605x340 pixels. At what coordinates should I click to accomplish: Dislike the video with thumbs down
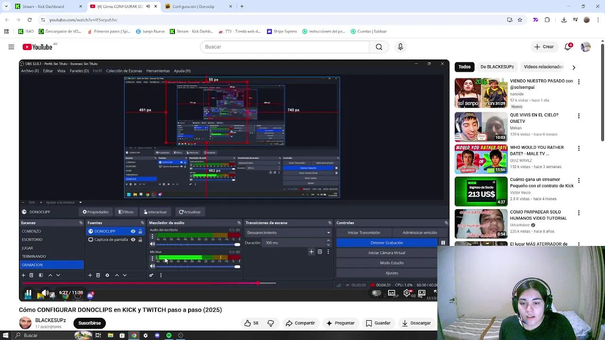(271, 323)
